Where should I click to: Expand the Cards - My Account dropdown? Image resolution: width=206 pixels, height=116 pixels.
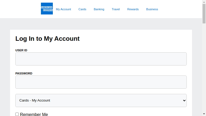101,100
